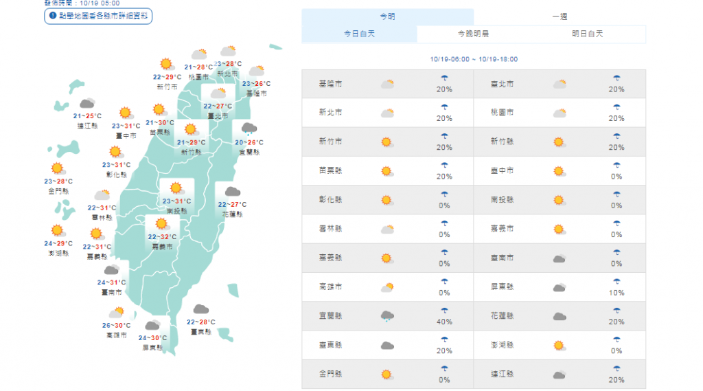Click the sun icon in 澎湖縣 table row
The width and height of the screenshot is (703, 391).
[x=559, y=346]
